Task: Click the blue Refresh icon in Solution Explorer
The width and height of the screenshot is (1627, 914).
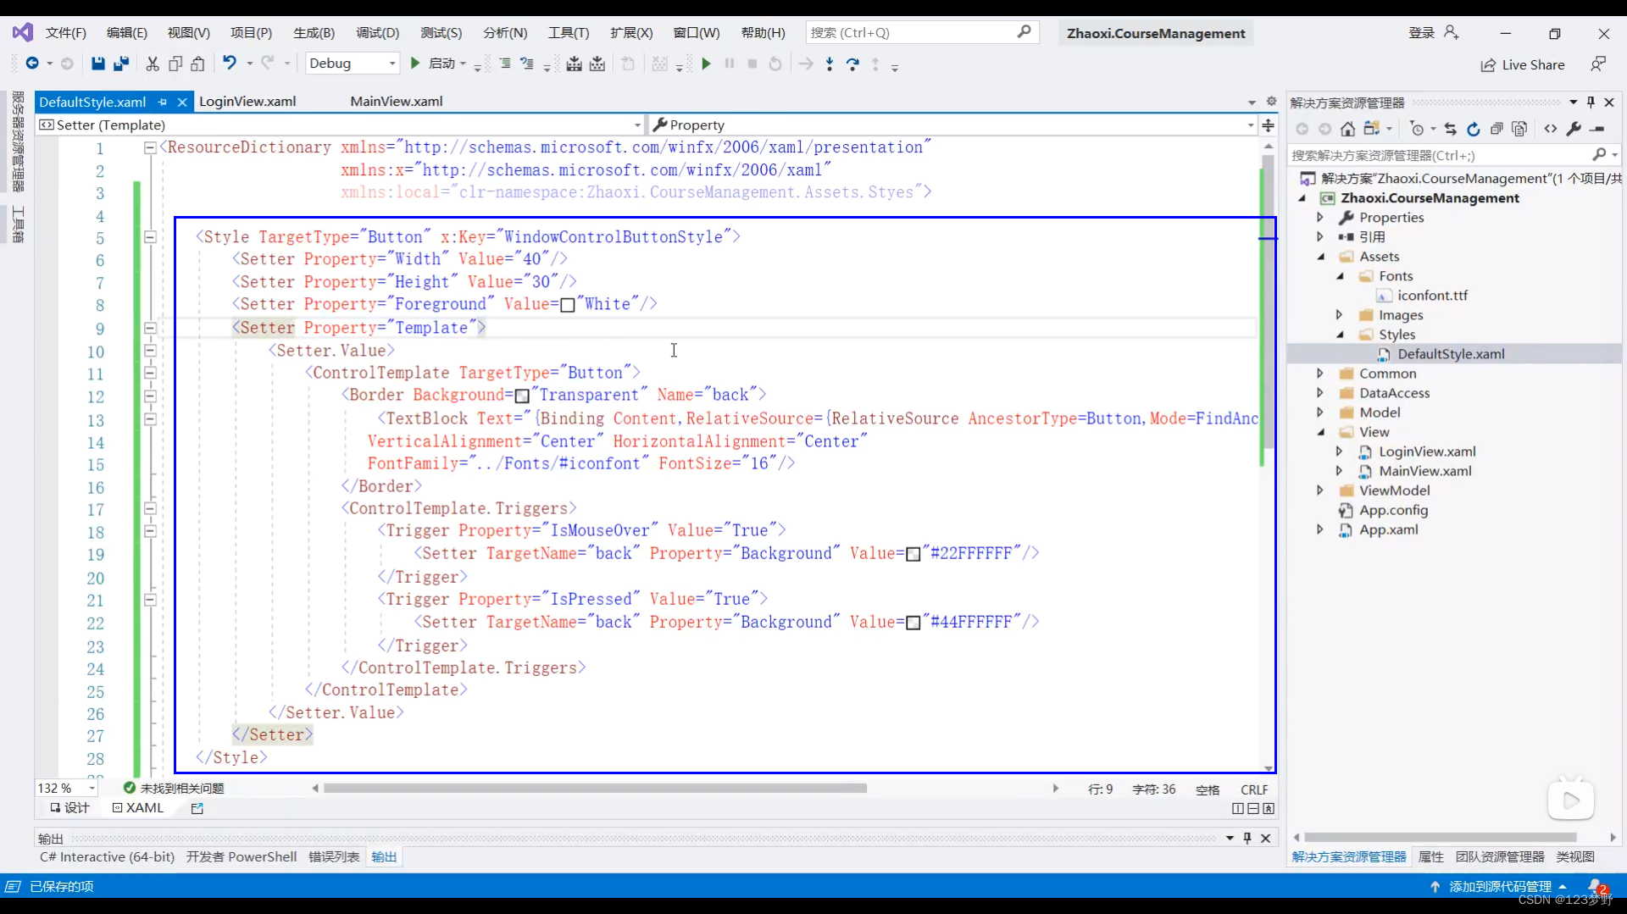Action: (x=1474, y=129)
